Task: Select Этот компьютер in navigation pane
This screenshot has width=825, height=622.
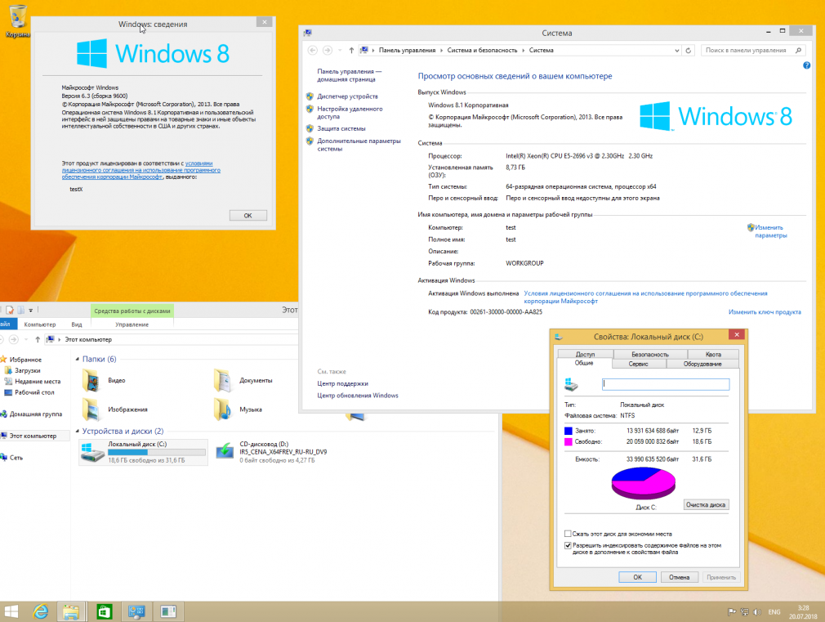Action: pos(33,436)
